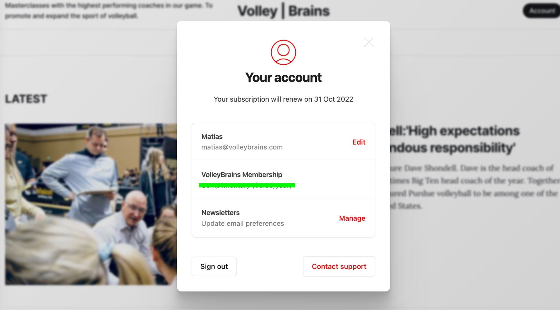Image resolution: width=560 pixels, height=310 pixels.
Task: Open the coaches huddle article thumbnail
Action: (x=91, y=204)
